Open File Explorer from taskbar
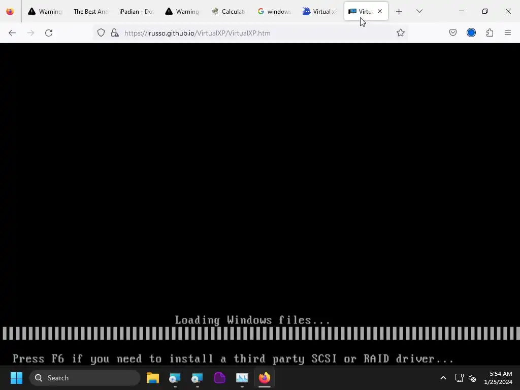The height and width of the screenshot is (390, 520). click(x=152, y=378)
